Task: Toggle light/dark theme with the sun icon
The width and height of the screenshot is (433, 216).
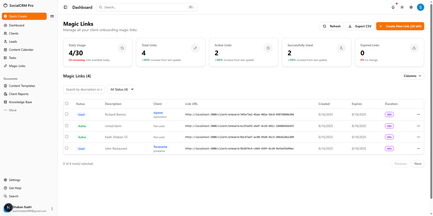Action: click(402, 7)
